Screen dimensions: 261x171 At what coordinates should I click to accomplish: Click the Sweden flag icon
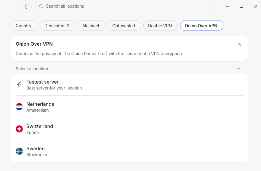[19, 151]
